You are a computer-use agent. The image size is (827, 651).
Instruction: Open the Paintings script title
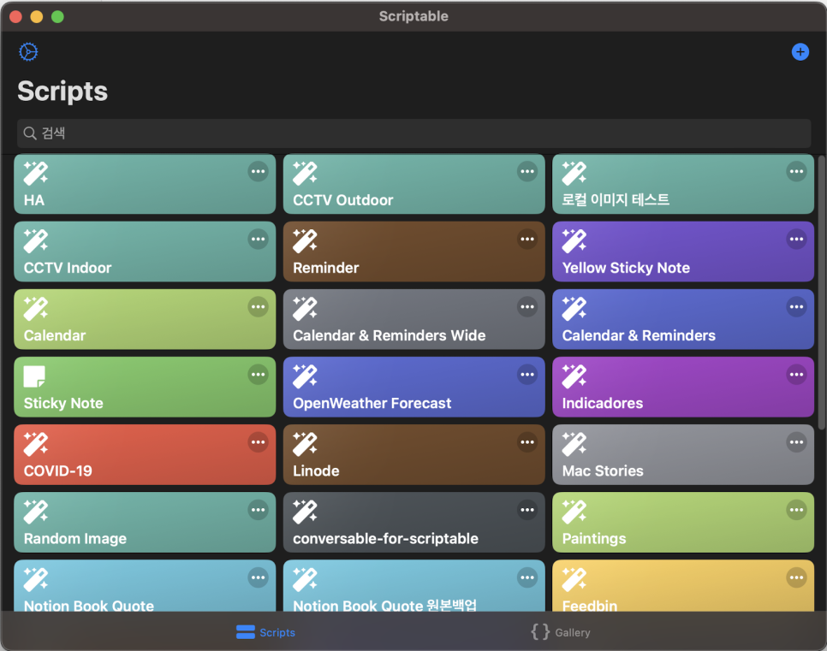tap(594, 539)
